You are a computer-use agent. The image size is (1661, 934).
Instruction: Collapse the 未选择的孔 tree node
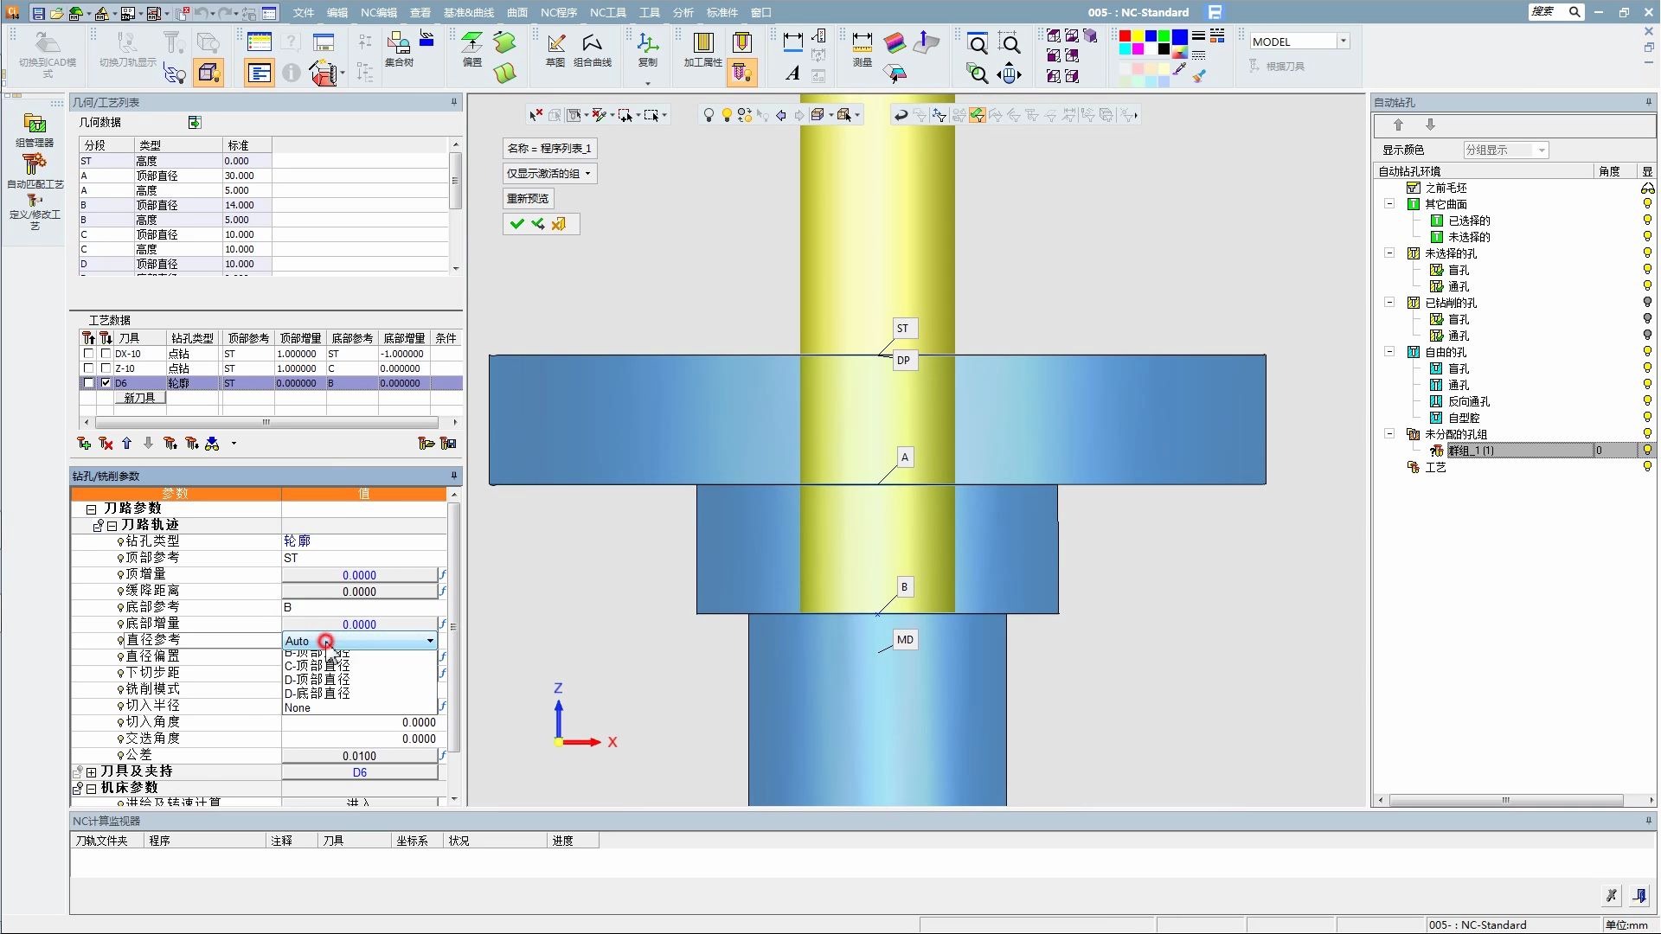(1389, 253)
